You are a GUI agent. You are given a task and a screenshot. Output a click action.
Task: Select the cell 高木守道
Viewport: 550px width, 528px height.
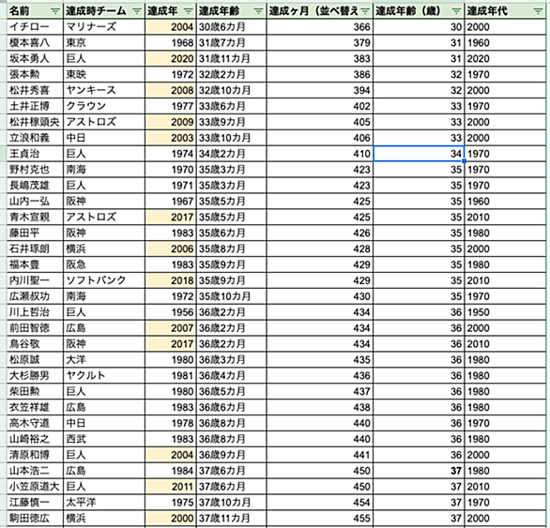[x=35, y=423]
